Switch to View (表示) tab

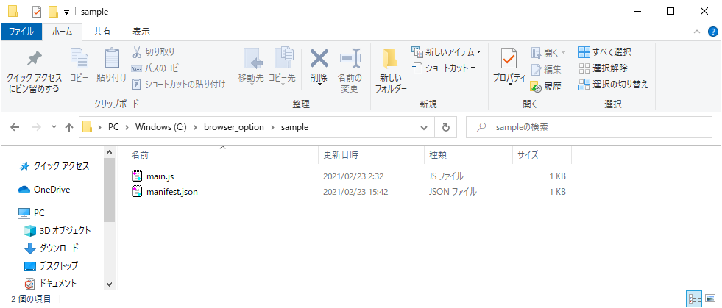tap(141, 32)
